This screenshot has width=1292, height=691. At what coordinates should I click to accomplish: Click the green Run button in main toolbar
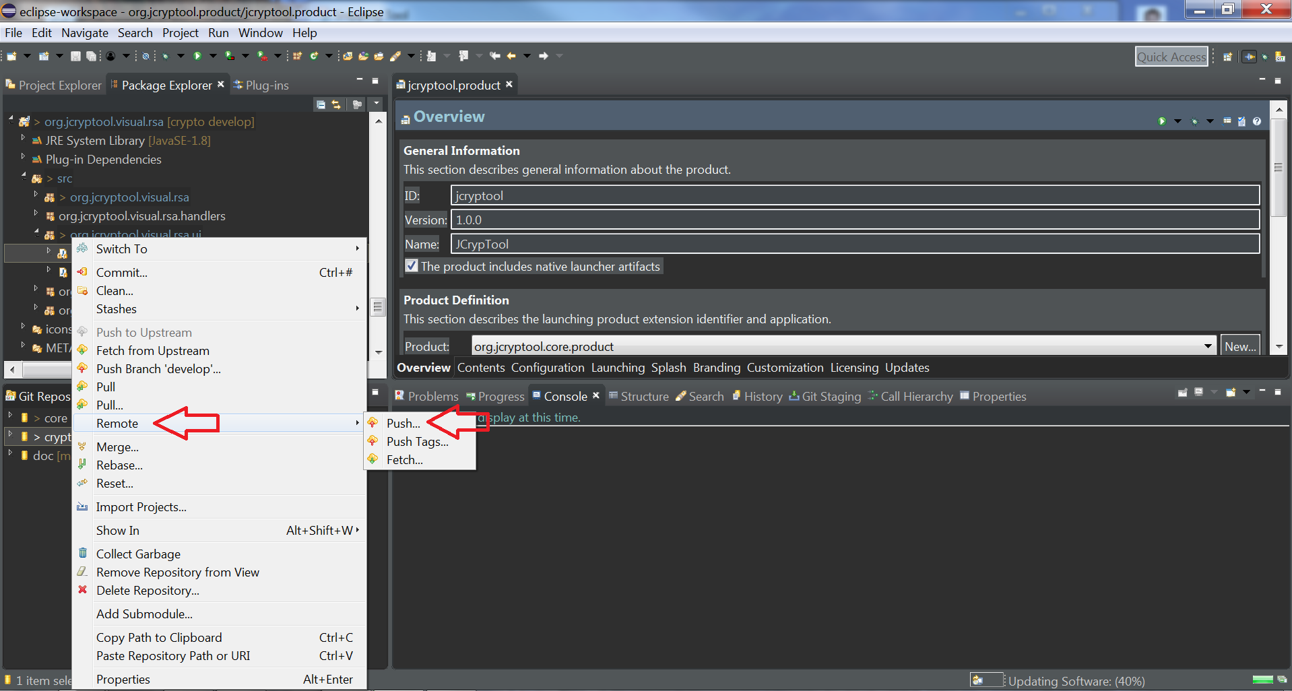tap(197, 56)
